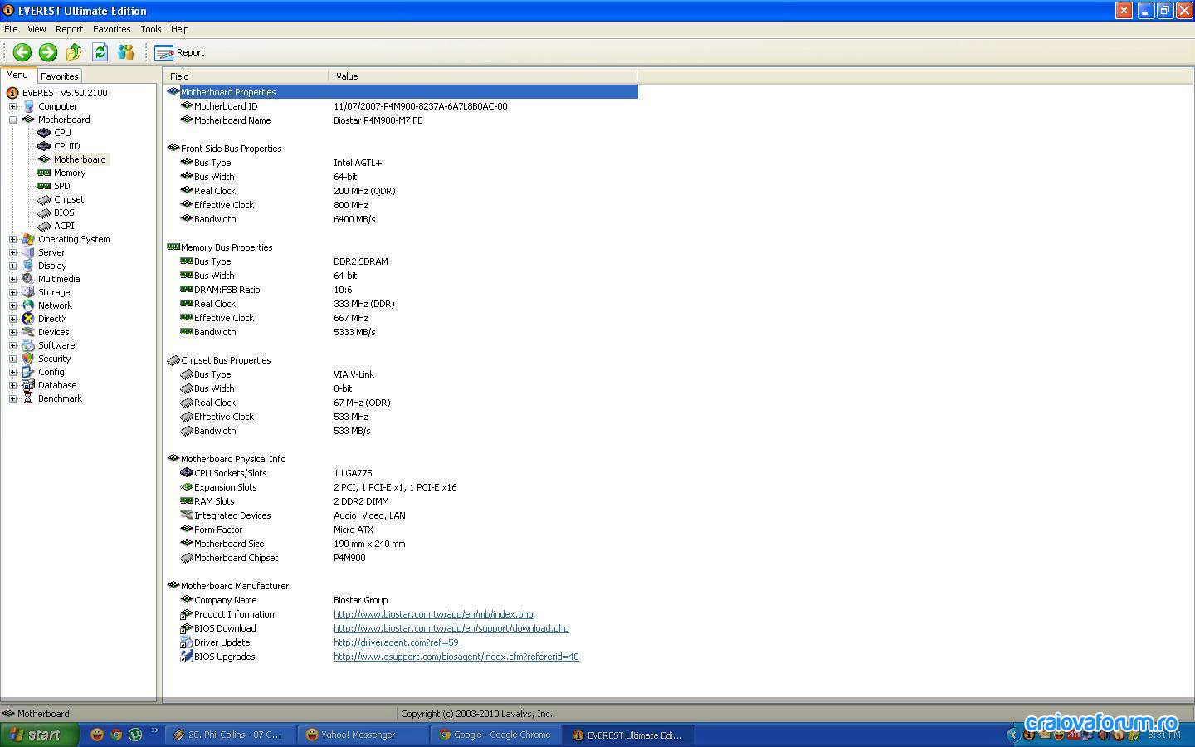Screen dimensions: 1195x747
Task: Select the Memory node in tree
Action: click(x=70, y=173)
